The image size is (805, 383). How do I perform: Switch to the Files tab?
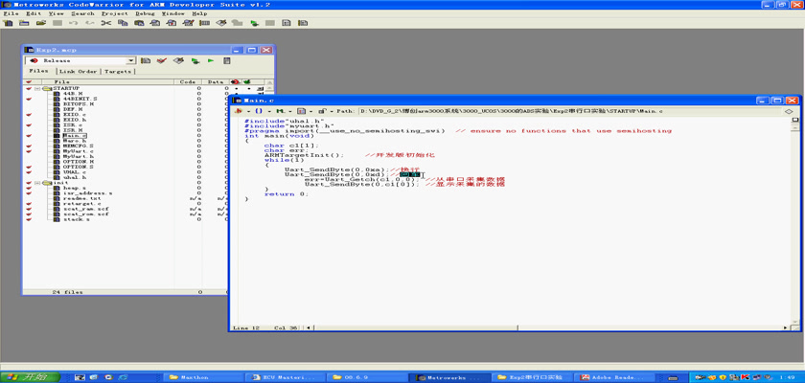tap(38, 71)
